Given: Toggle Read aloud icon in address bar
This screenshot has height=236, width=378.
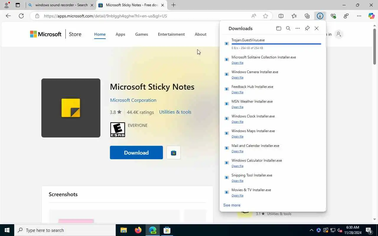Looking at the screenshot, I should pyautogui.click(x=254, y=16).
